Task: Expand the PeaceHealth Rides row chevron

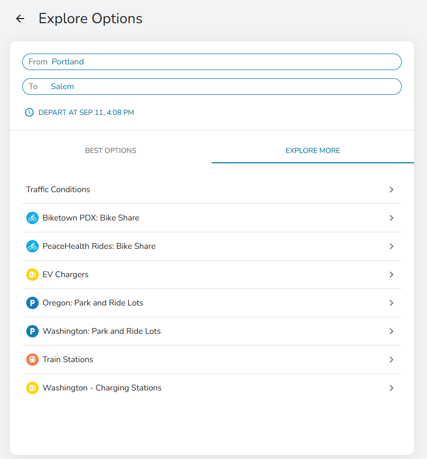Action: click(391, 246)
